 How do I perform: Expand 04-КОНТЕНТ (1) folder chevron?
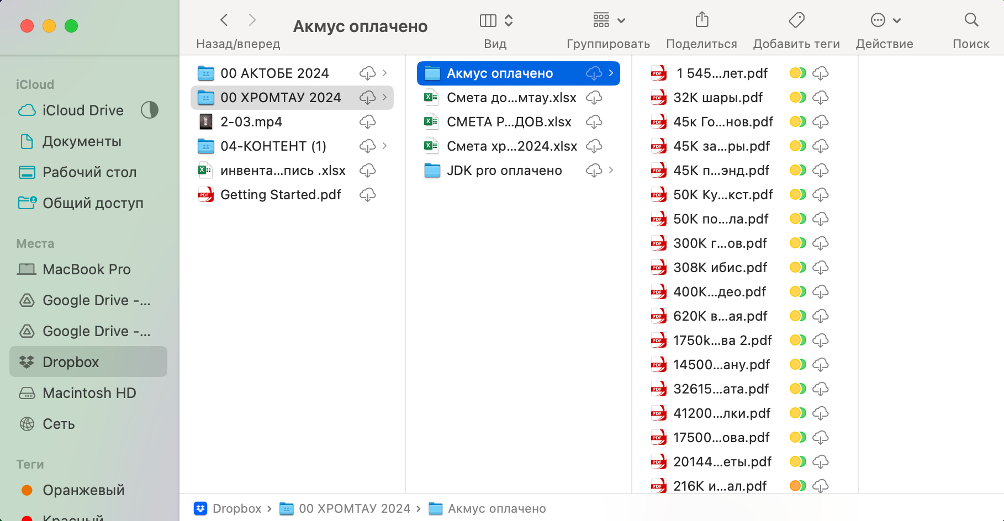coord(384,146)
